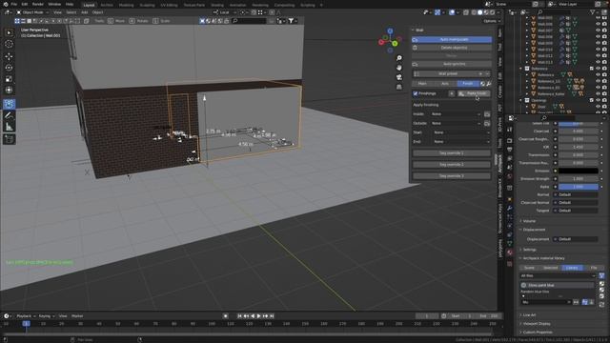Adjust the Emission Strength value field
This screenshot has width=610, height=343.
coord(579,179)
